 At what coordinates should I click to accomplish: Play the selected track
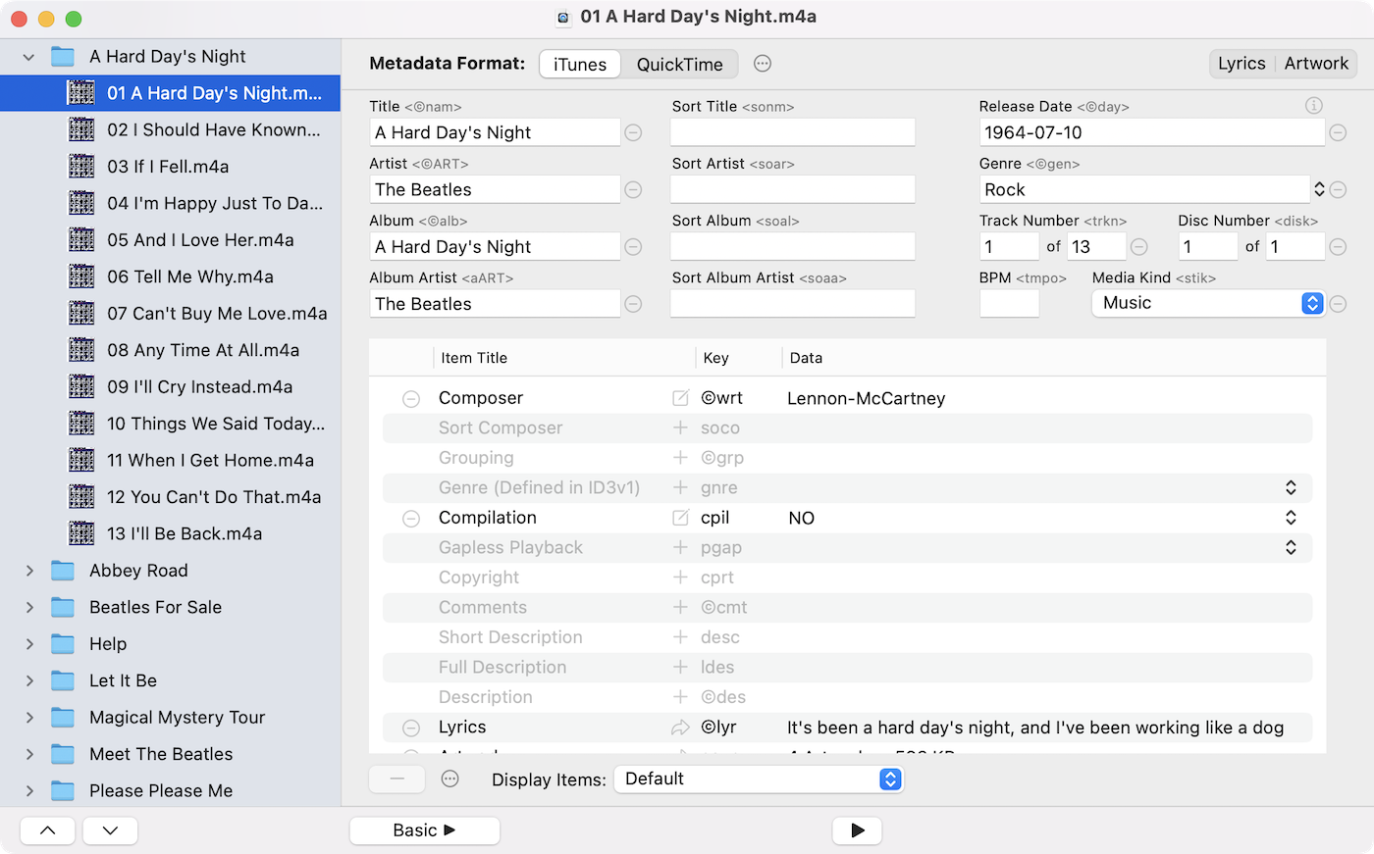857,830
